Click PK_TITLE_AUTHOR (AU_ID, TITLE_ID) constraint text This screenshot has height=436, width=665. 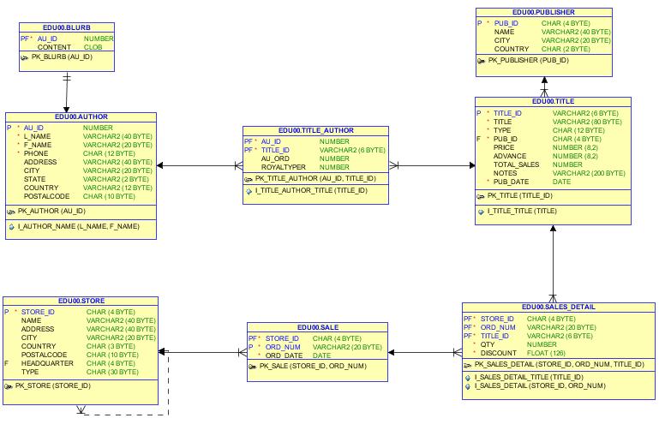(315, 178)
